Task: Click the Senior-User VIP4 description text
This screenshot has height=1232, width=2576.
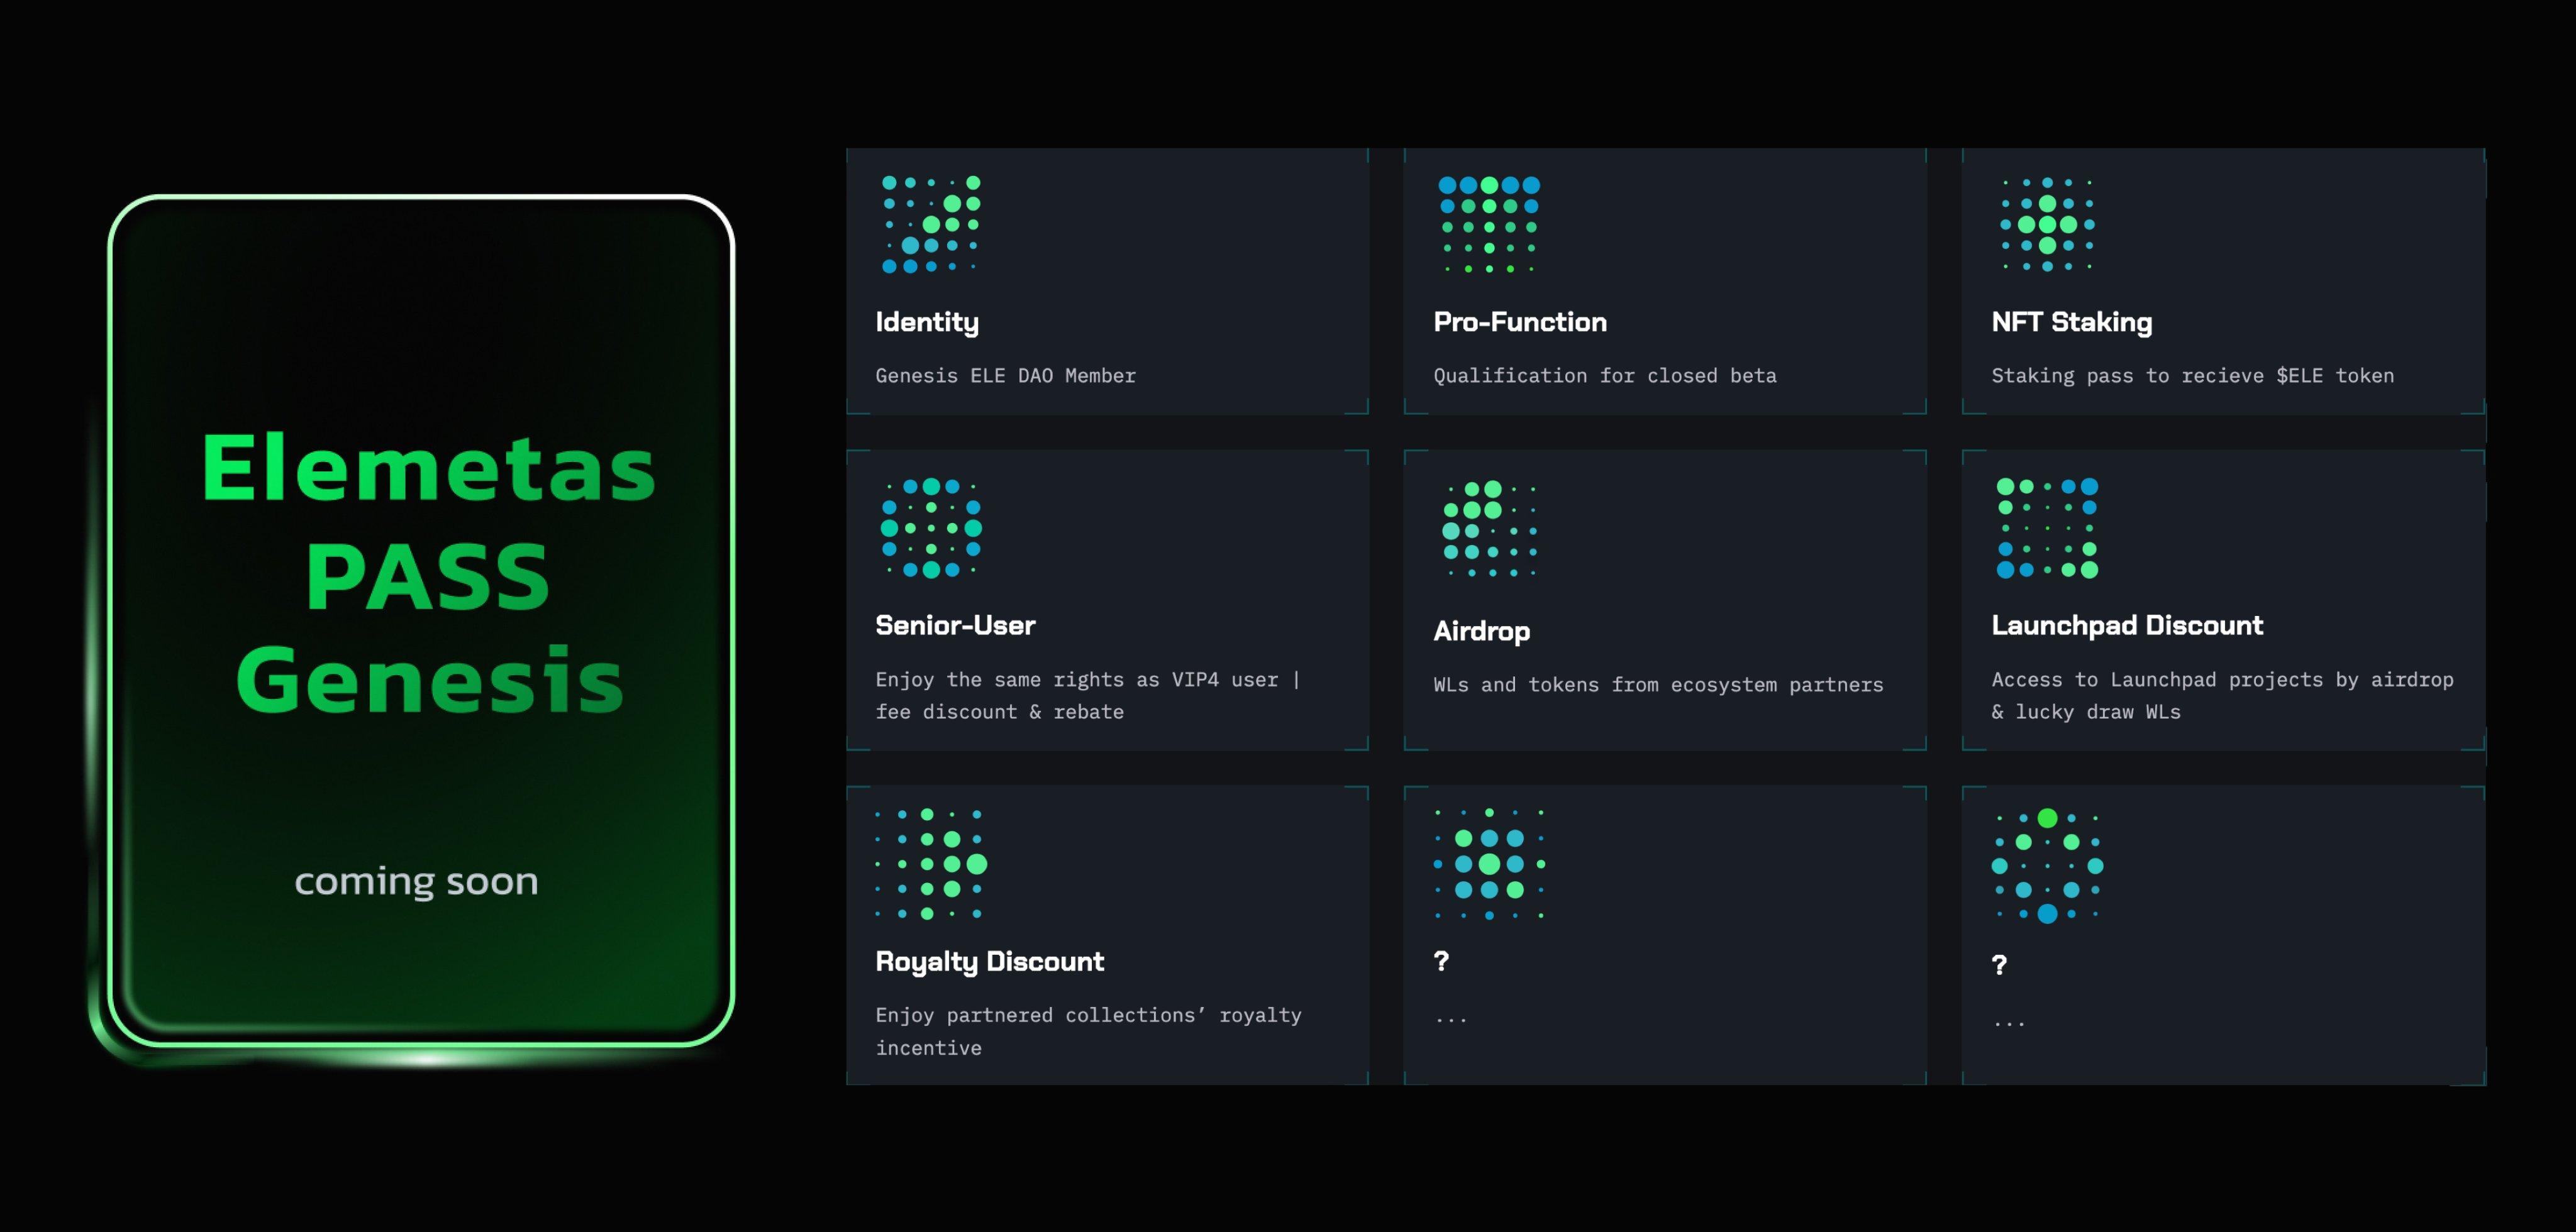Action: point(1086,695)
